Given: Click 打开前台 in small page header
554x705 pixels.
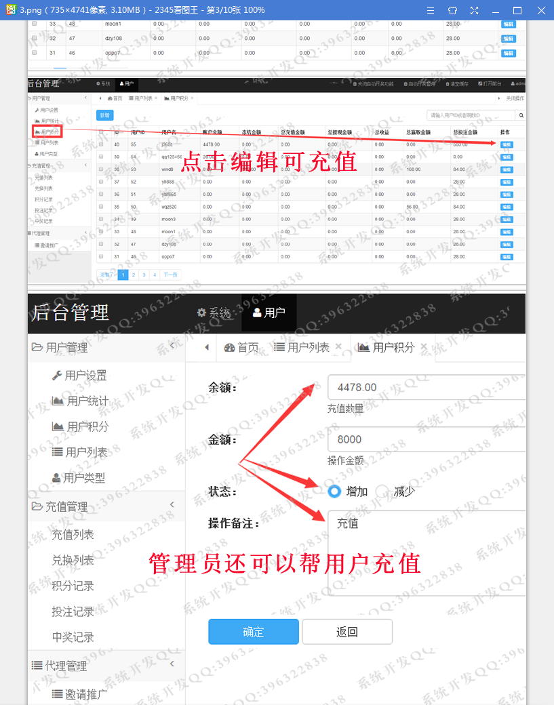Looking at the screenshot, I should (490, 84).
